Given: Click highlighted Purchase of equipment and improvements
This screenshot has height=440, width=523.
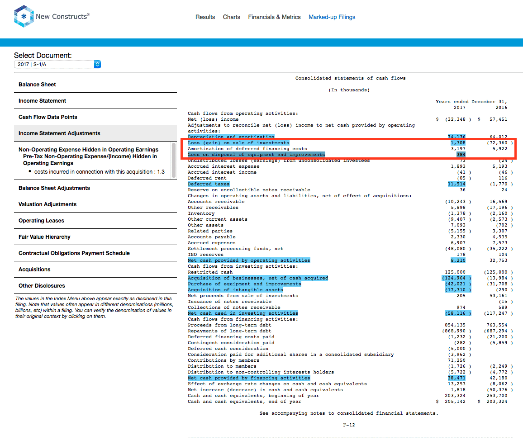Looking at the screenshot, I should (244, 284).
